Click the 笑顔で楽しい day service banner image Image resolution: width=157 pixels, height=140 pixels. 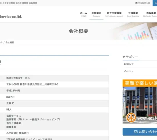pos(140,101)
